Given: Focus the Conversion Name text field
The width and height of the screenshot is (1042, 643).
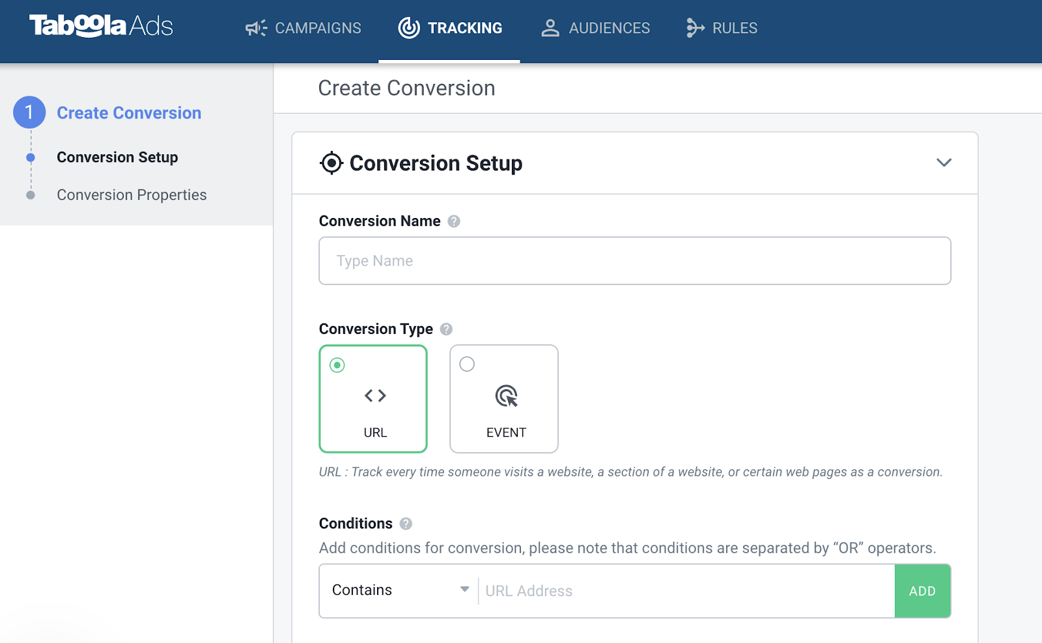Looking at the screenshot, I should (634, 261).
